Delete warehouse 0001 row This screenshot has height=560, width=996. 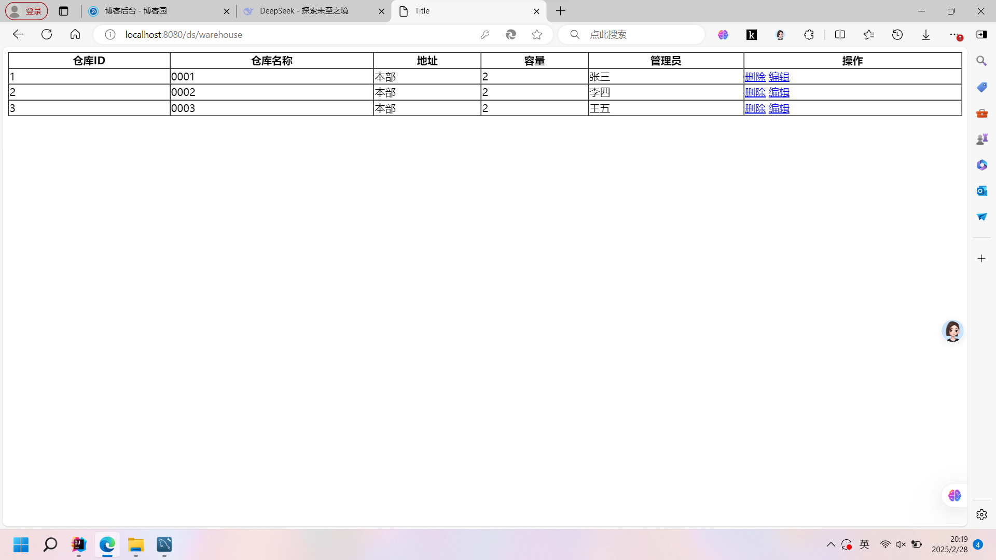click(x=755, y=77)
